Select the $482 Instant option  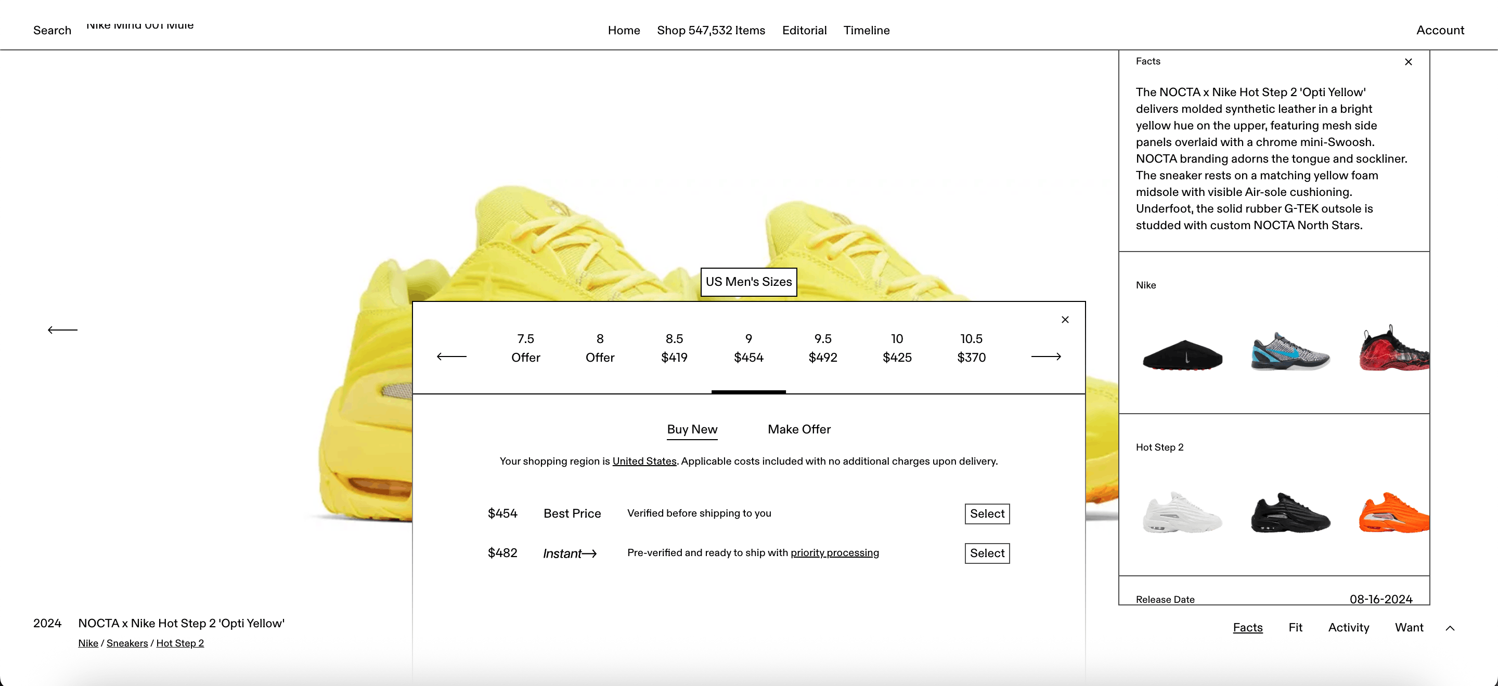pyautogui.click(x=987, y=553)
